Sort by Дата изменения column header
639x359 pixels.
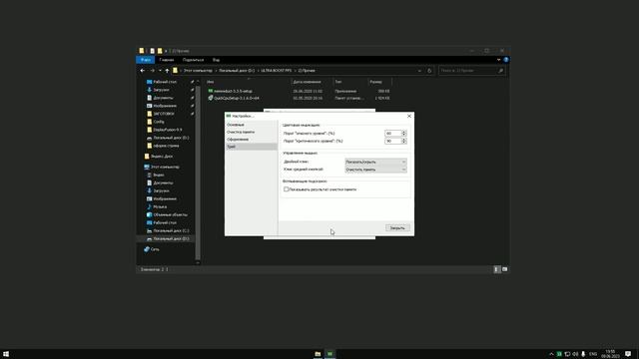point(307,82)
